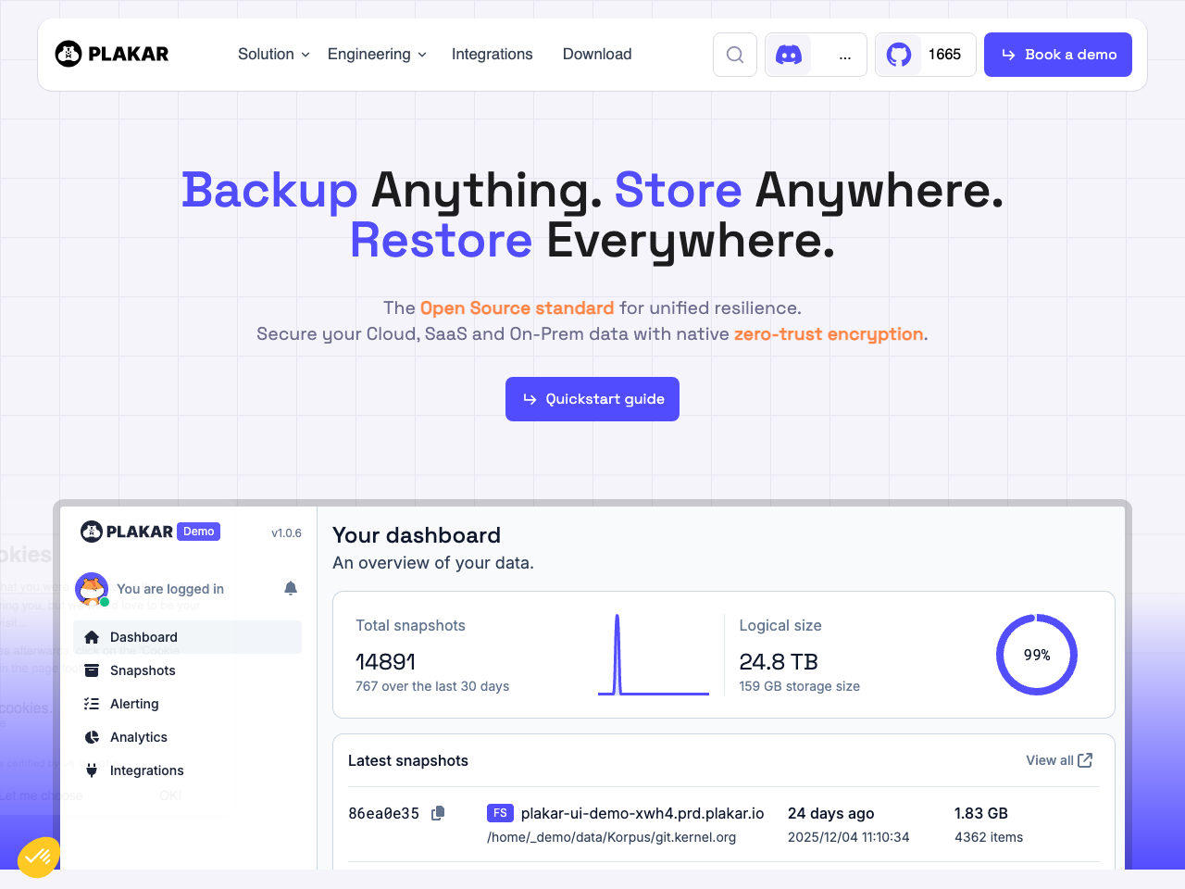Screen dimensions: 1185x889
Task: Select Dashboard in the sidebar
Action: [x=143, y=637]
